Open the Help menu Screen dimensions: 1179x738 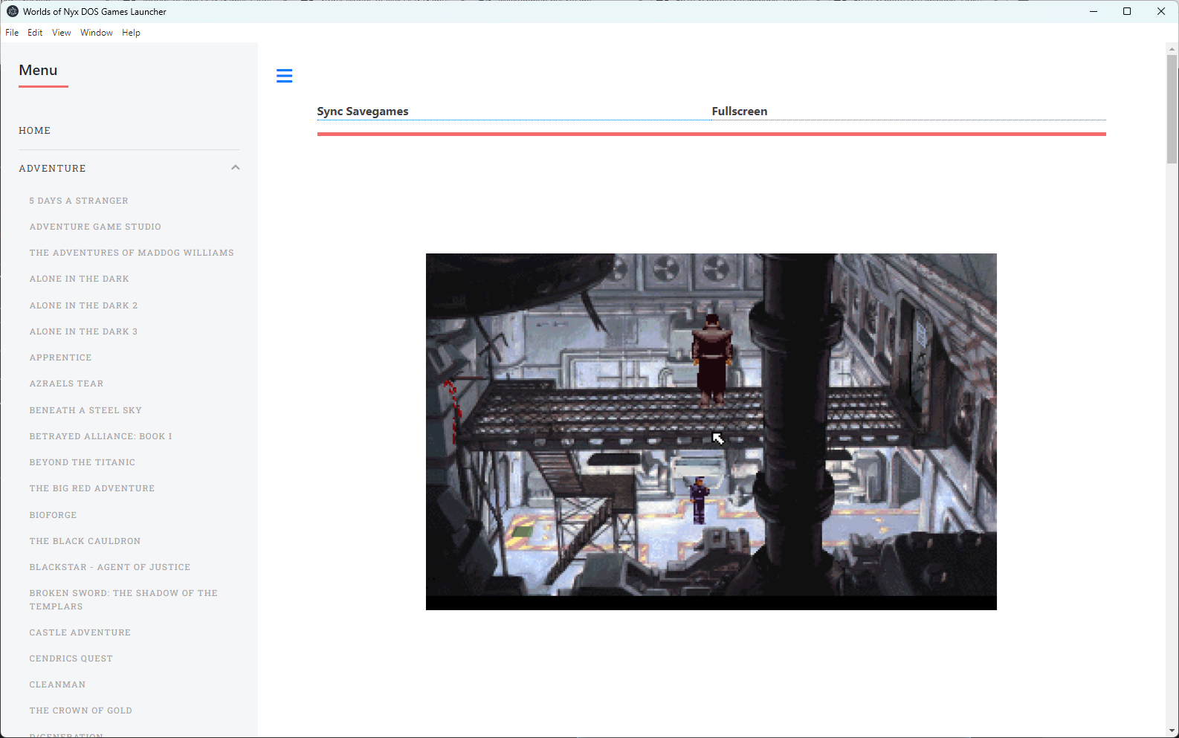(x=131, y=33)
